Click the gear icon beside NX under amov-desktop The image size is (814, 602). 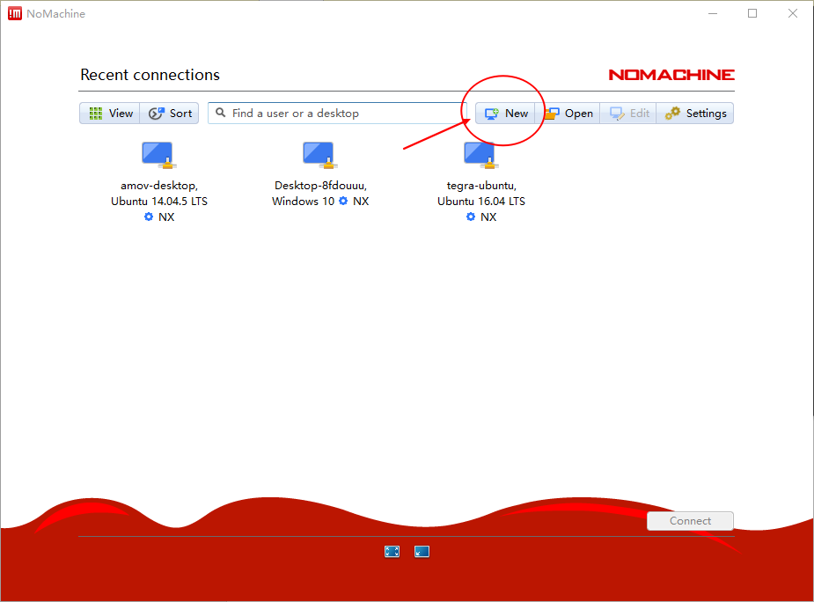[x=149, y=217]
